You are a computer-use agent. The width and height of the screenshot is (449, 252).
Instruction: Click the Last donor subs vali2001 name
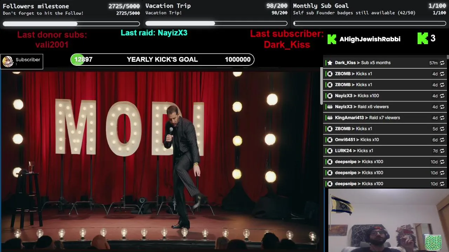(52, 45)
